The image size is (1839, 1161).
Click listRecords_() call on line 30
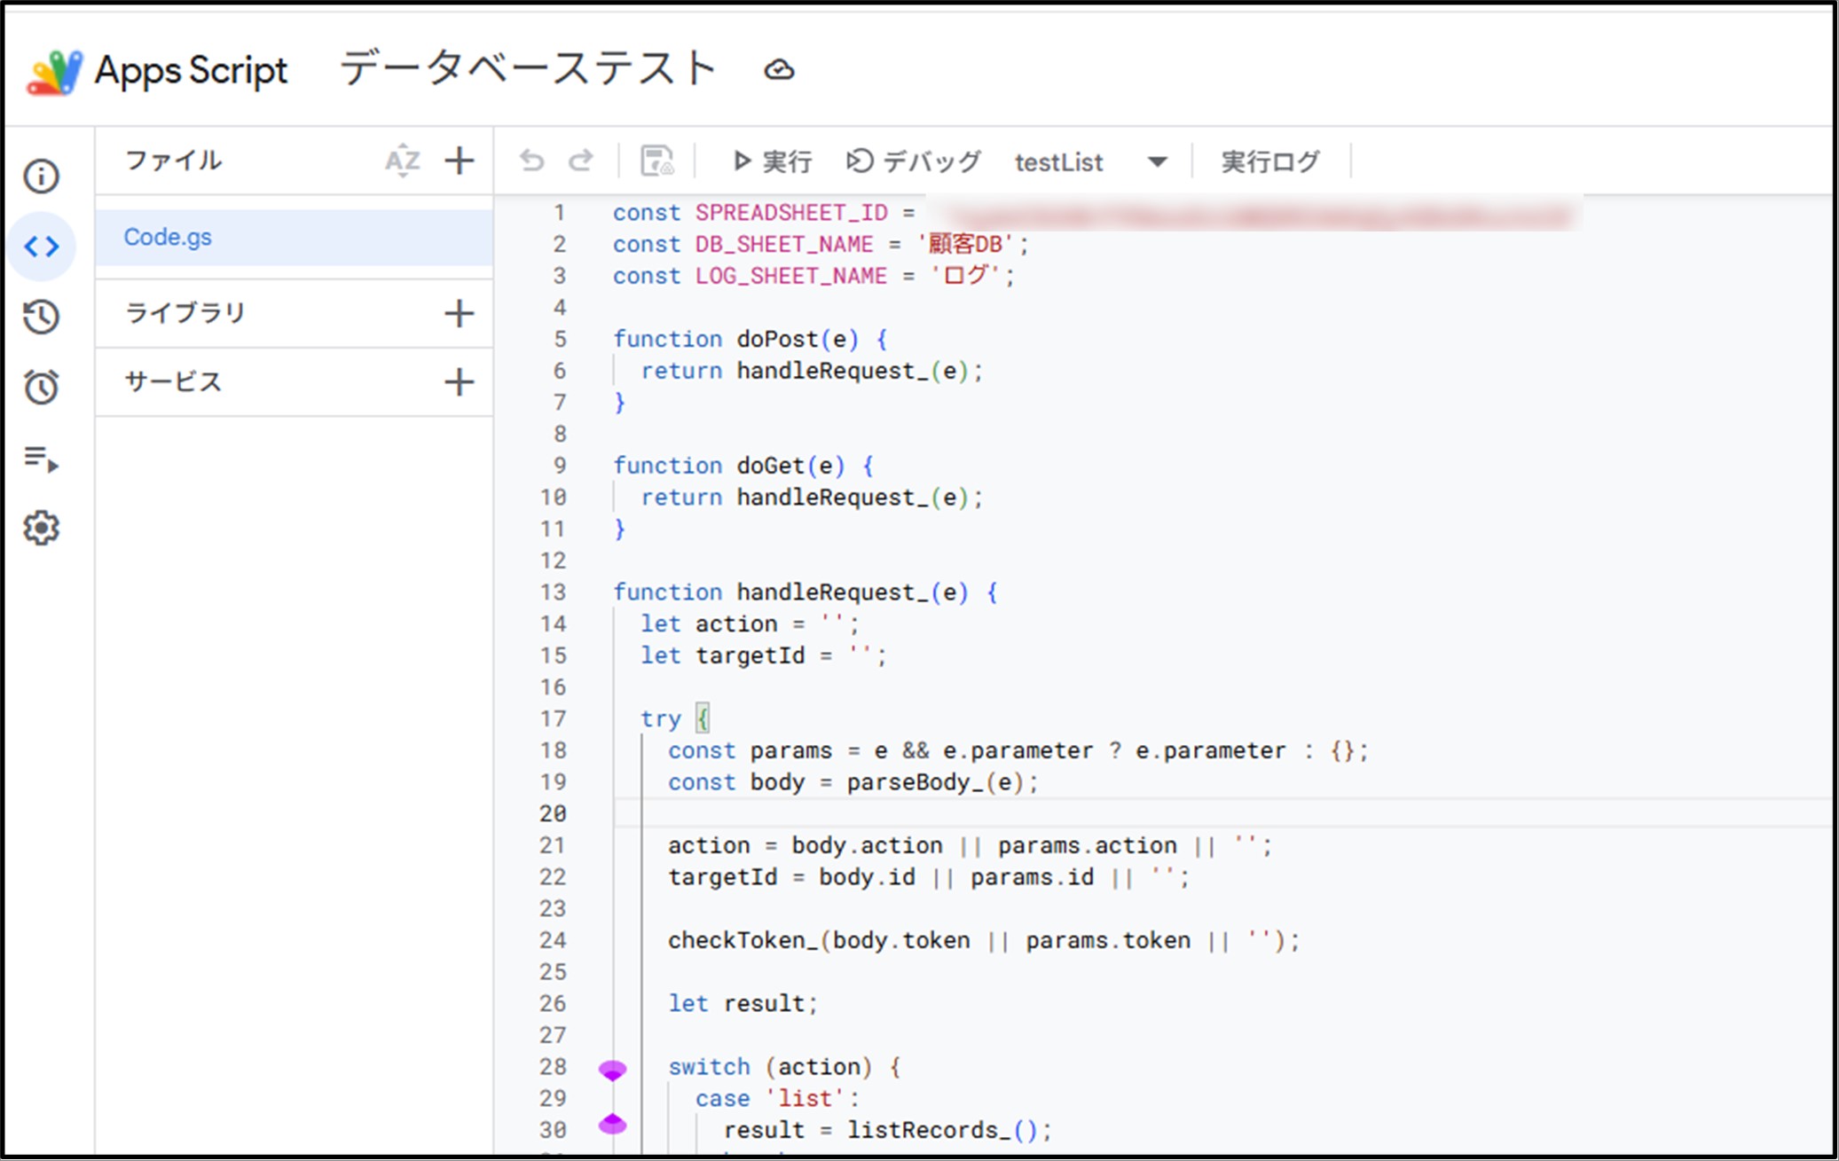tap(941, 1130)
